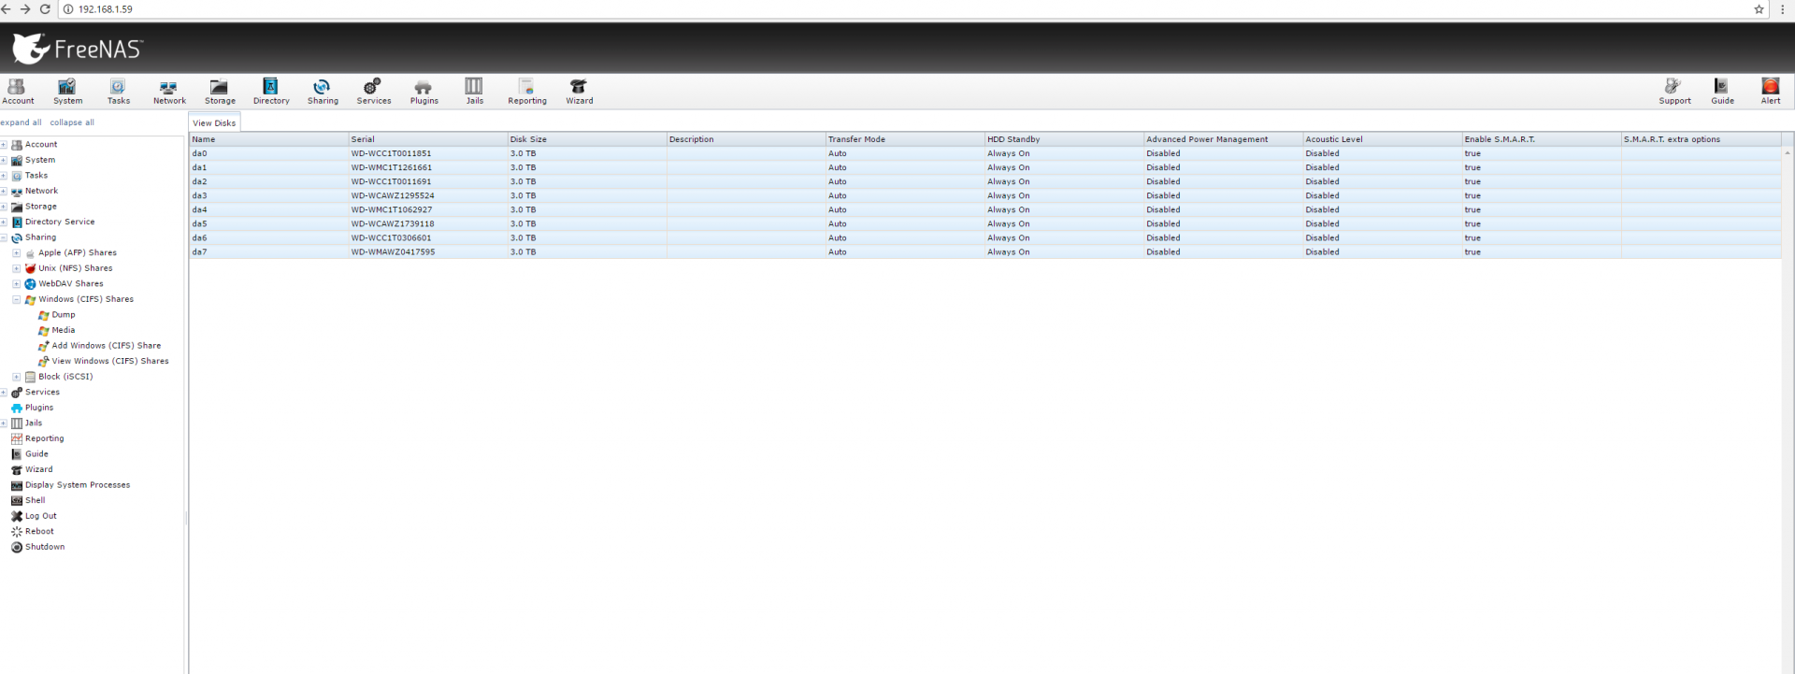Expand the Network tree node
Viewport: 1795px width, 674px height.
pyautogui.click(x=4, y=192)
